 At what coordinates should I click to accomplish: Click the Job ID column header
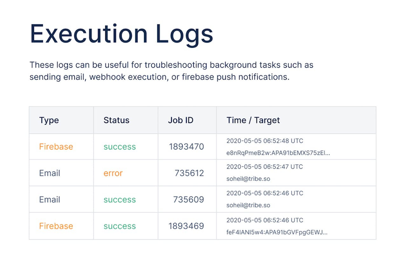180,120
